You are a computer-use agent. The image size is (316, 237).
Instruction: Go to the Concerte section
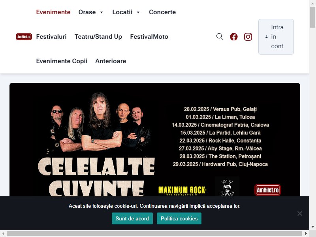[x=162, y=12]
